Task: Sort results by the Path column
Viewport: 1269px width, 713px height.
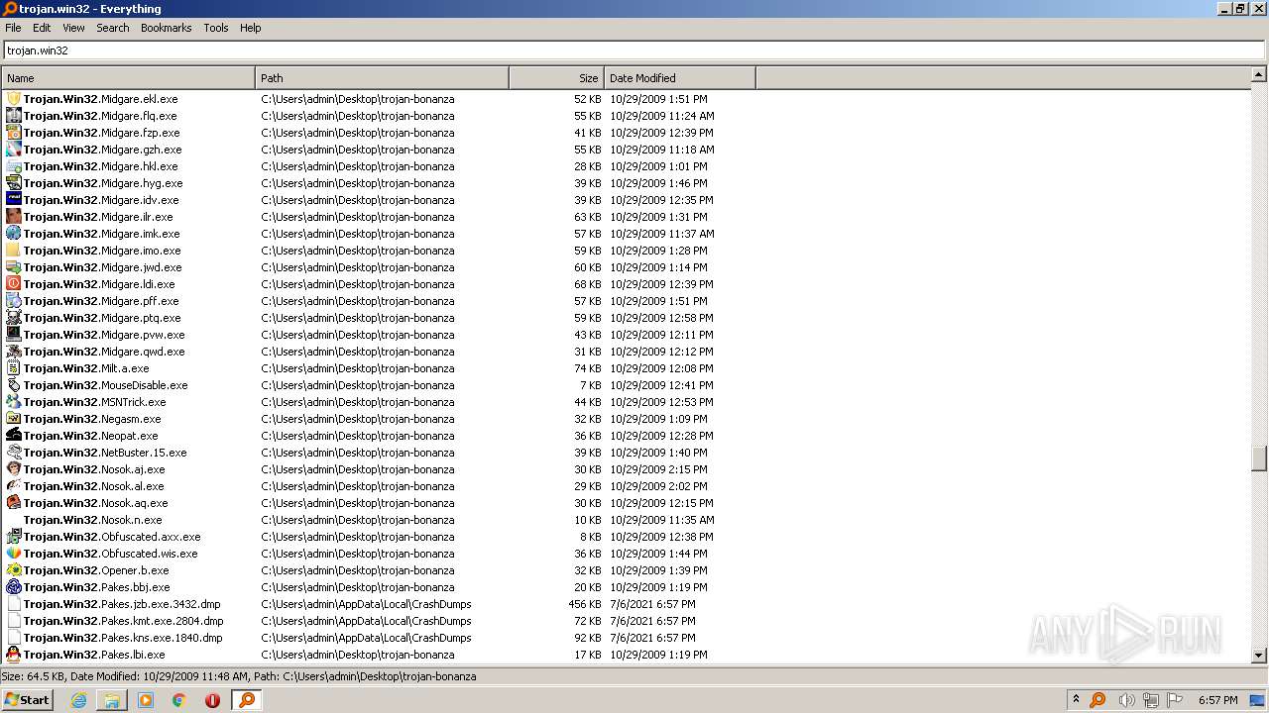Action: coord(382,78)
